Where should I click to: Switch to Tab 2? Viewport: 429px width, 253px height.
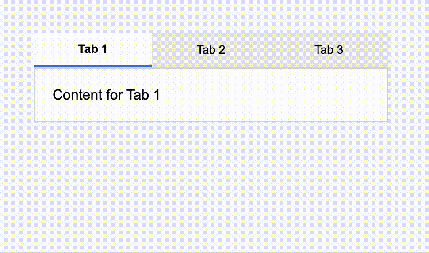click(x=211, y=50)
